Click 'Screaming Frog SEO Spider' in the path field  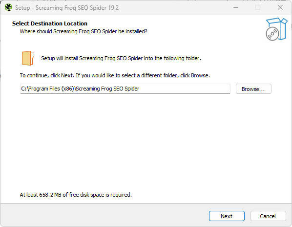coord(107,89)
